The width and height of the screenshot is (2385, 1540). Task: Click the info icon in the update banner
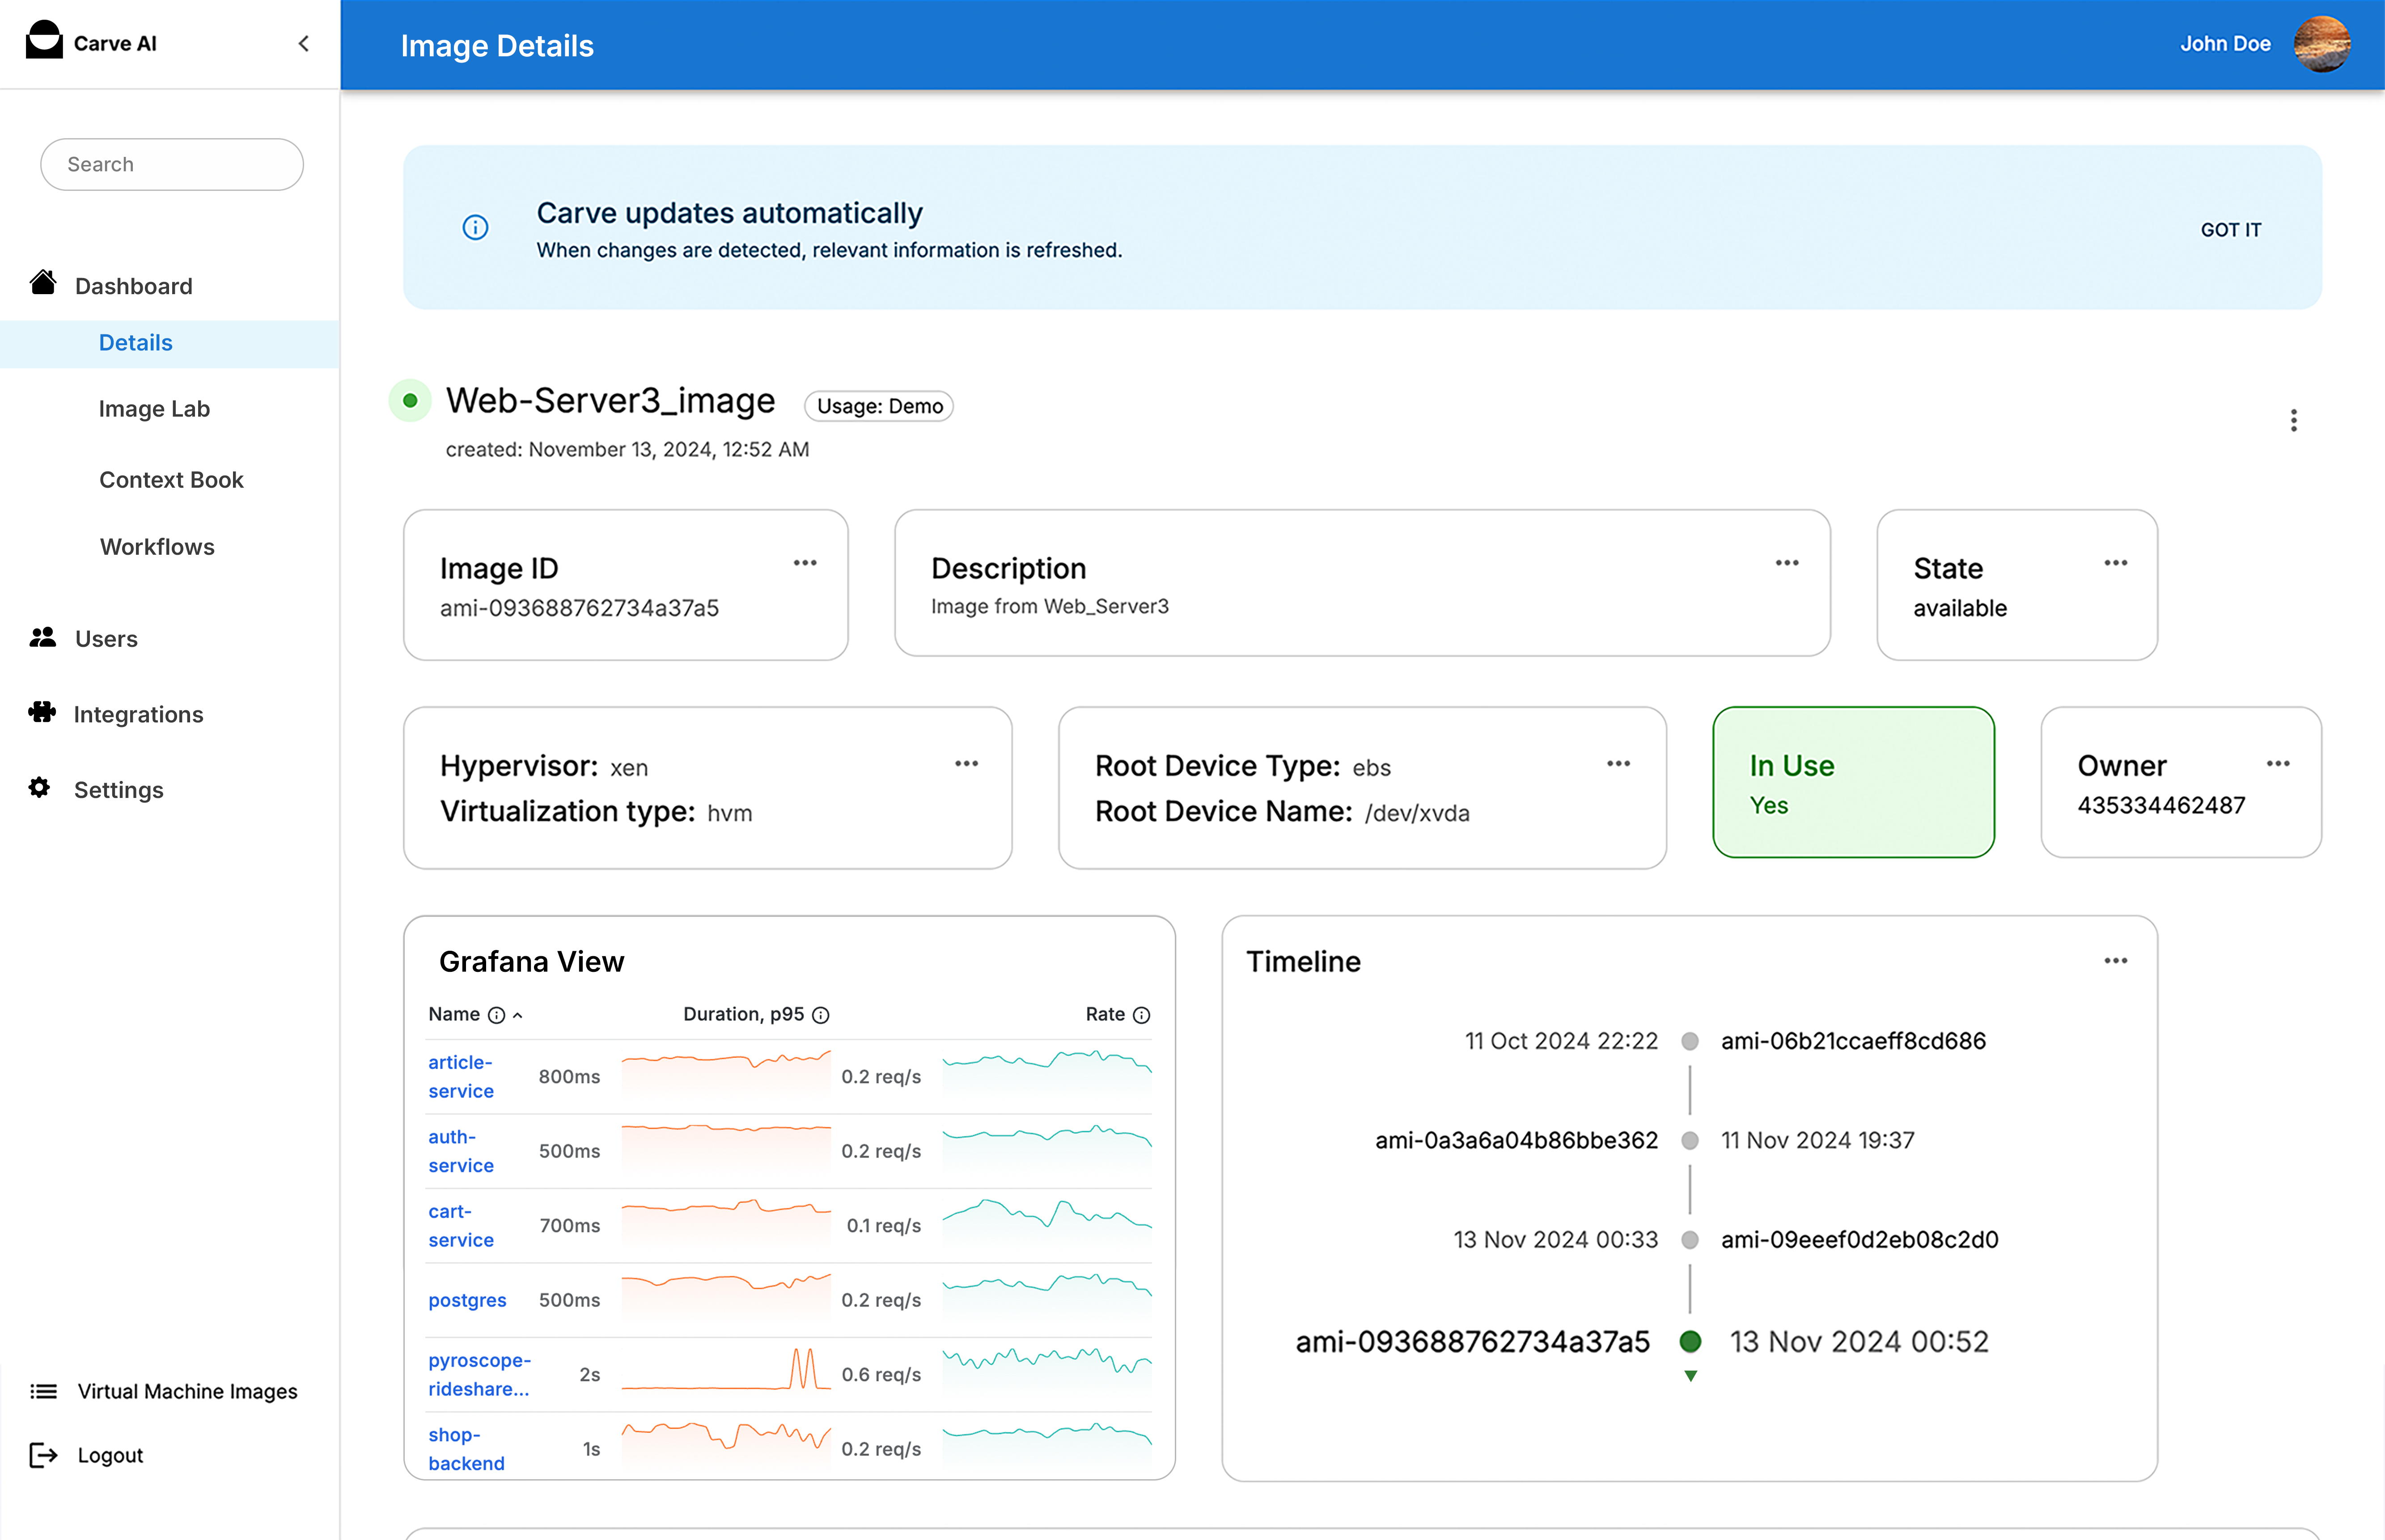(x=475, y=228)
